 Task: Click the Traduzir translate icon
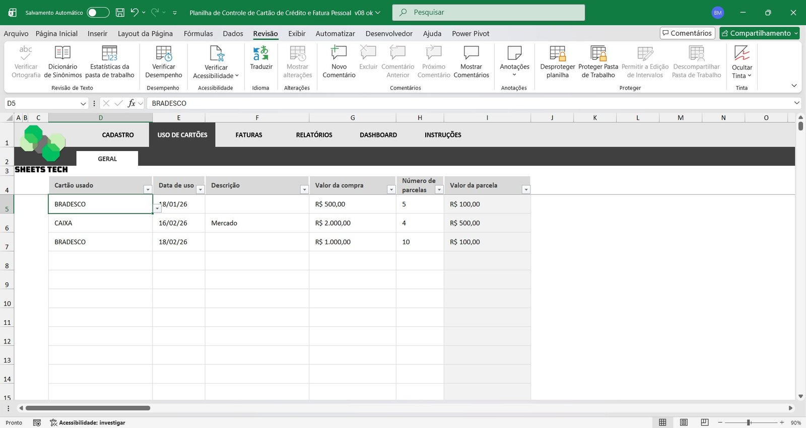coord(261,53)
